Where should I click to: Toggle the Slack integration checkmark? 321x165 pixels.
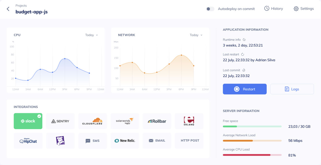[x=39, y=116]
